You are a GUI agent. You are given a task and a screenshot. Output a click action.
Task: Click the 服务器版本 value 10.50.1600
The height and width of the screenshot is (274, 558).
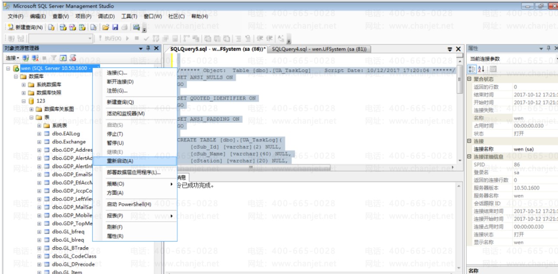click(526, 188)
